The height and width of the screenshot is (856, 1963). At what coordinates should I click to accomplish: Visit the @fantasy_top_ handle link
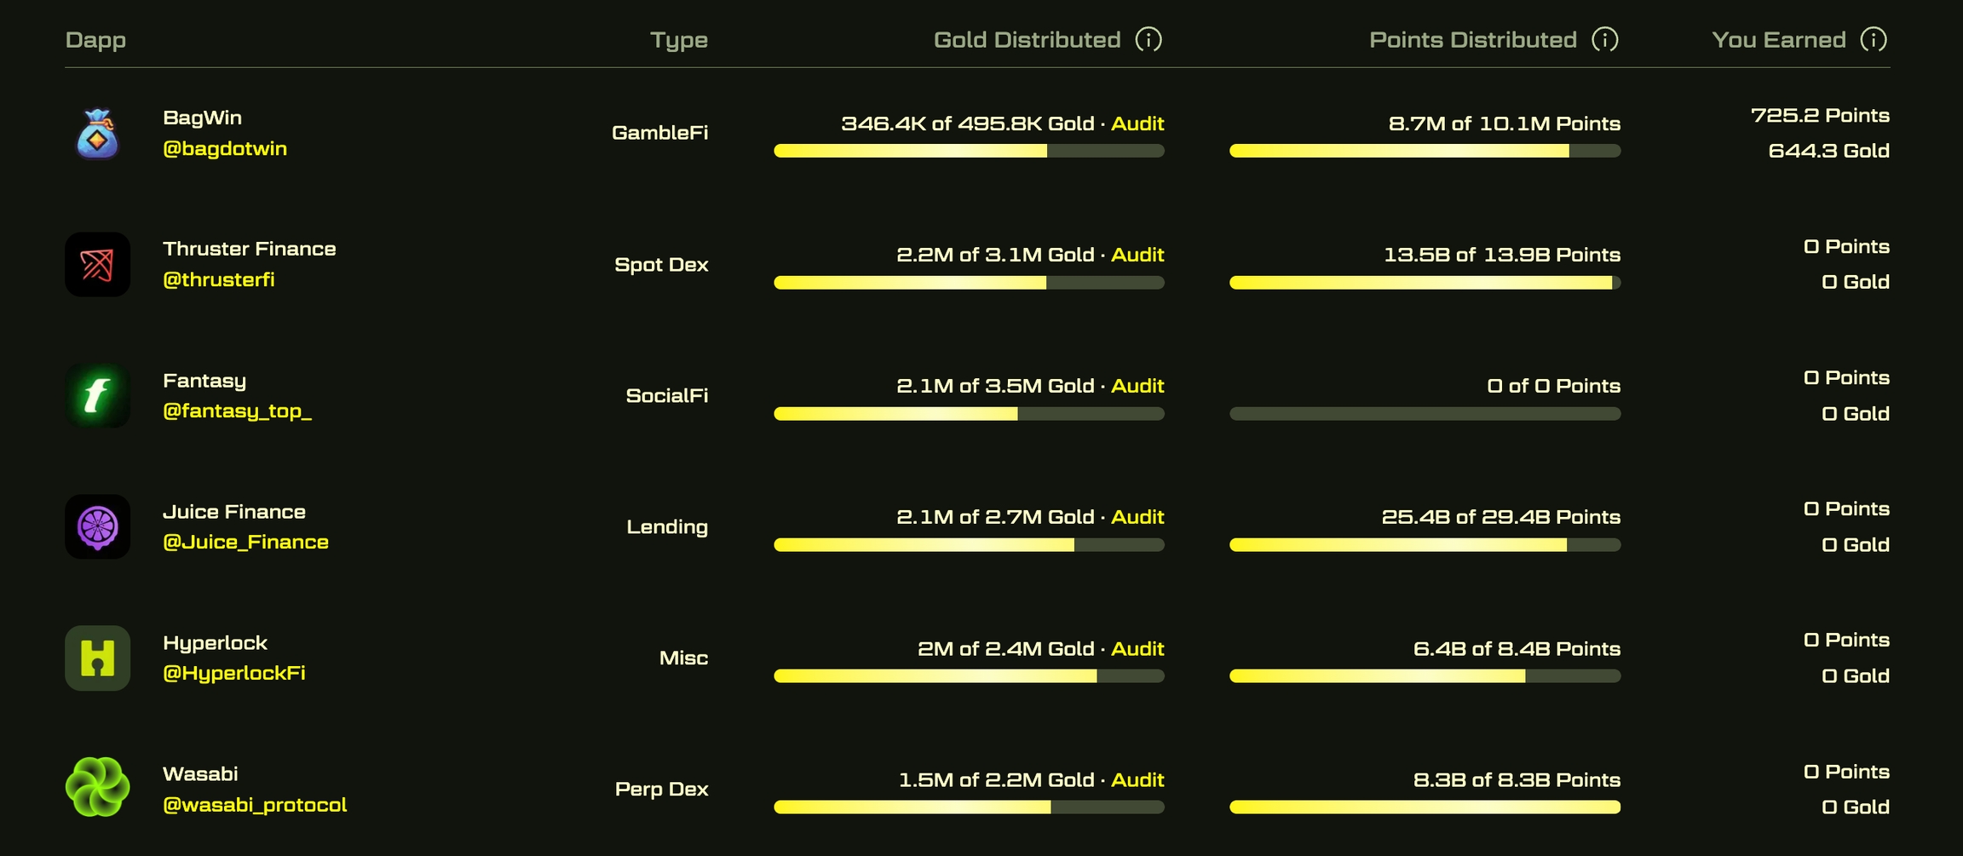pos(237,411)
